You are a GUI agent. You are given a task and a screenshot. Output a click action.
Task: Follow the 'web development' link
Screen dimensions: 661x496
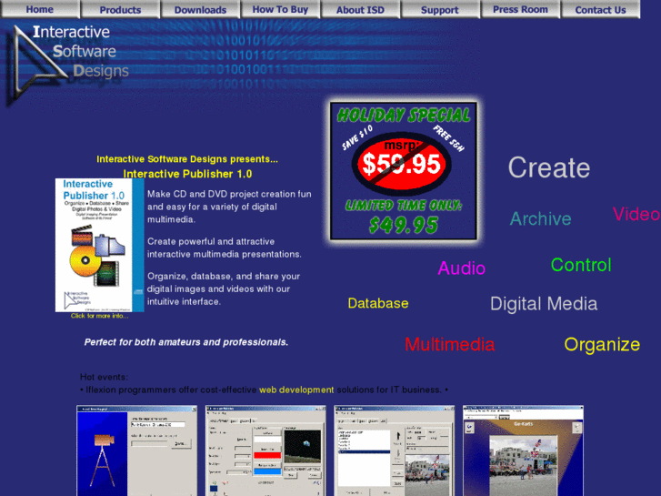[x=296, y=390]
